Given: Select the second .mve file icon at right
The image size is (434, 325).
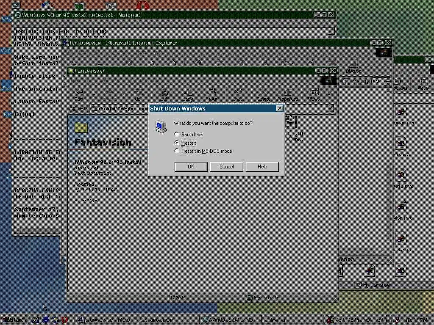Looking at the screenshot, I should pos(401,143).
